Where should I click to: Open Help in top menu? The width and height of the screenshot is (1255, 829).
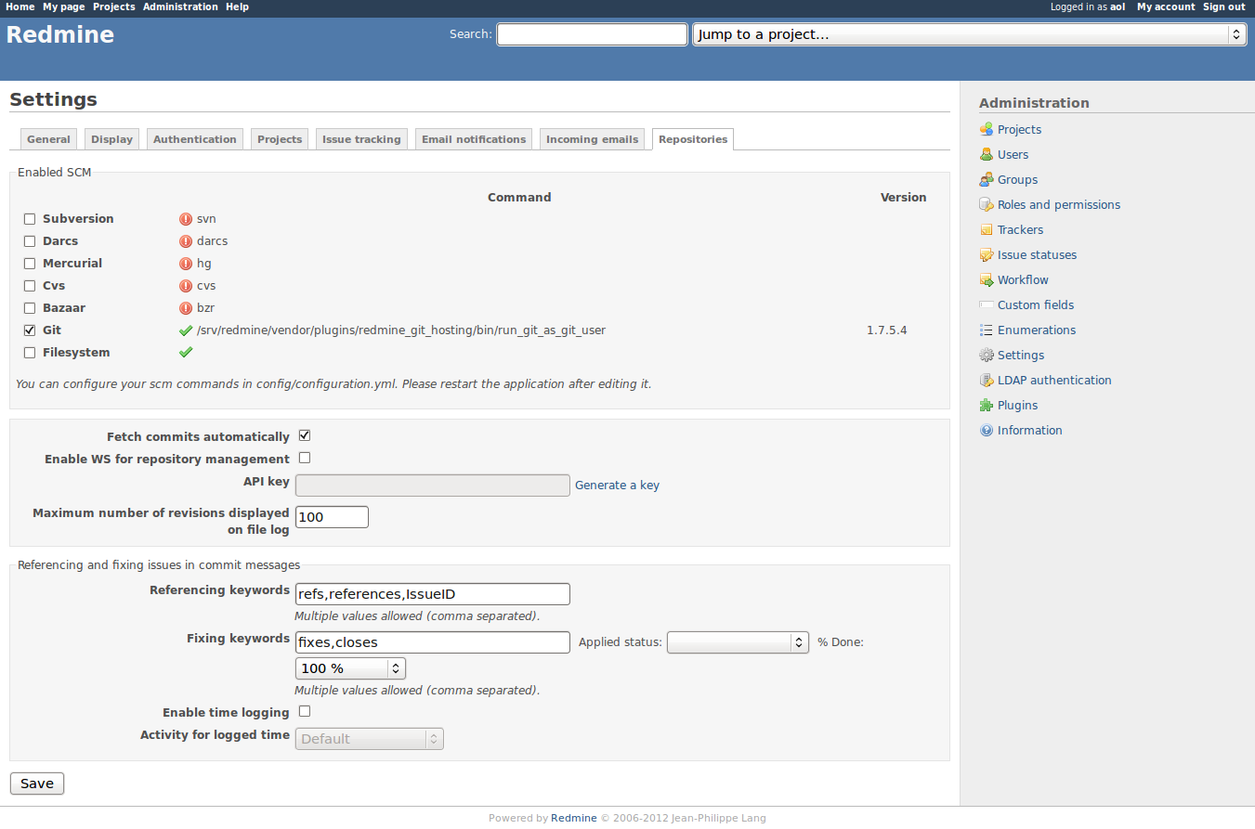pos(237,6)
